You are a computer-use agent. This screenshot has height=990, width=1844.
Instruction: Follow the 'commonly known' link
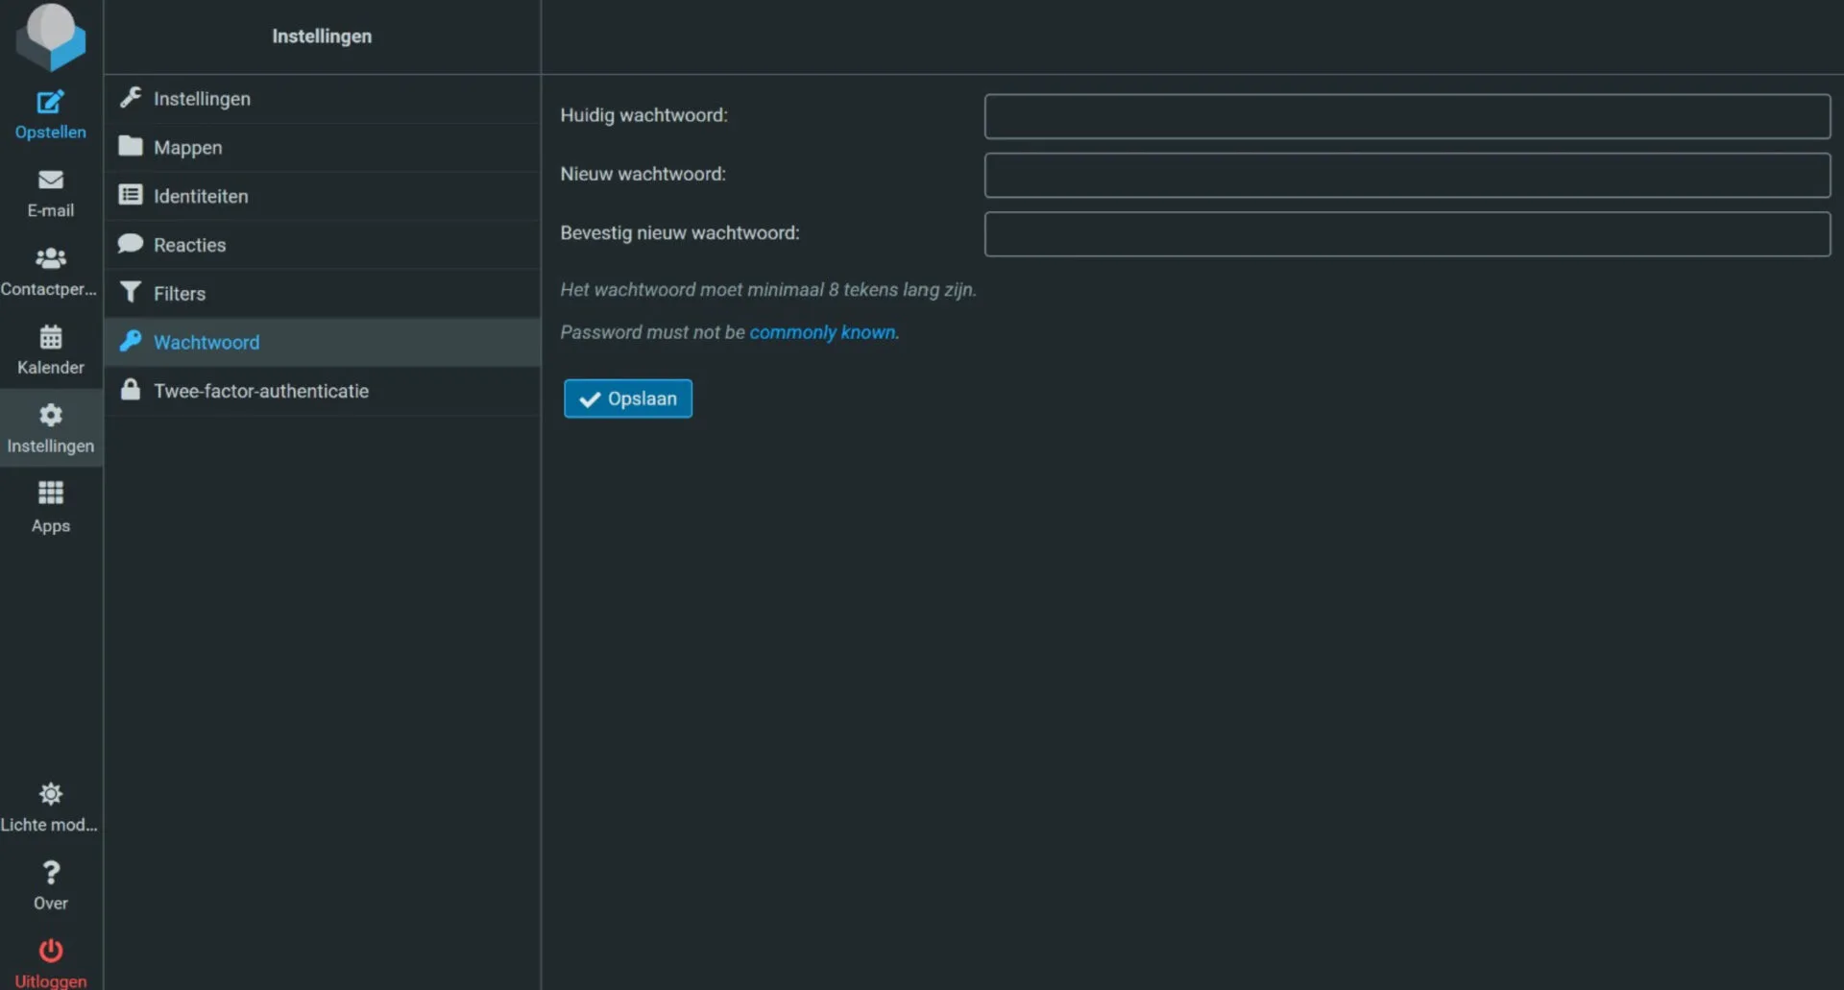823,332
